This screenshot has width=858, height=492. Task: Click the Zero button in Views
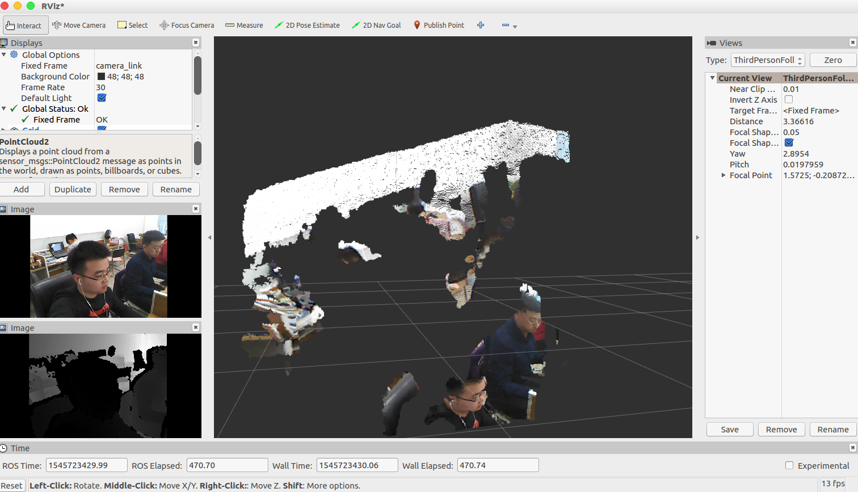832,60
